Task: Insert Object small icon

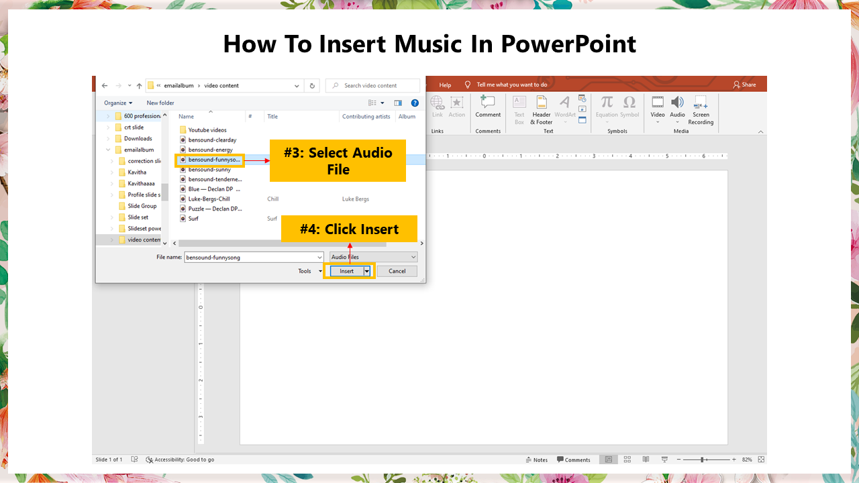Action: tap(582, 120)
